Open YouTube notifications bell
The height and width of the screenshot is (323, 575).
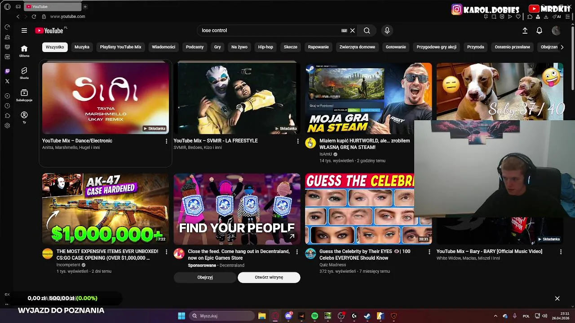[x=540, y=31]
